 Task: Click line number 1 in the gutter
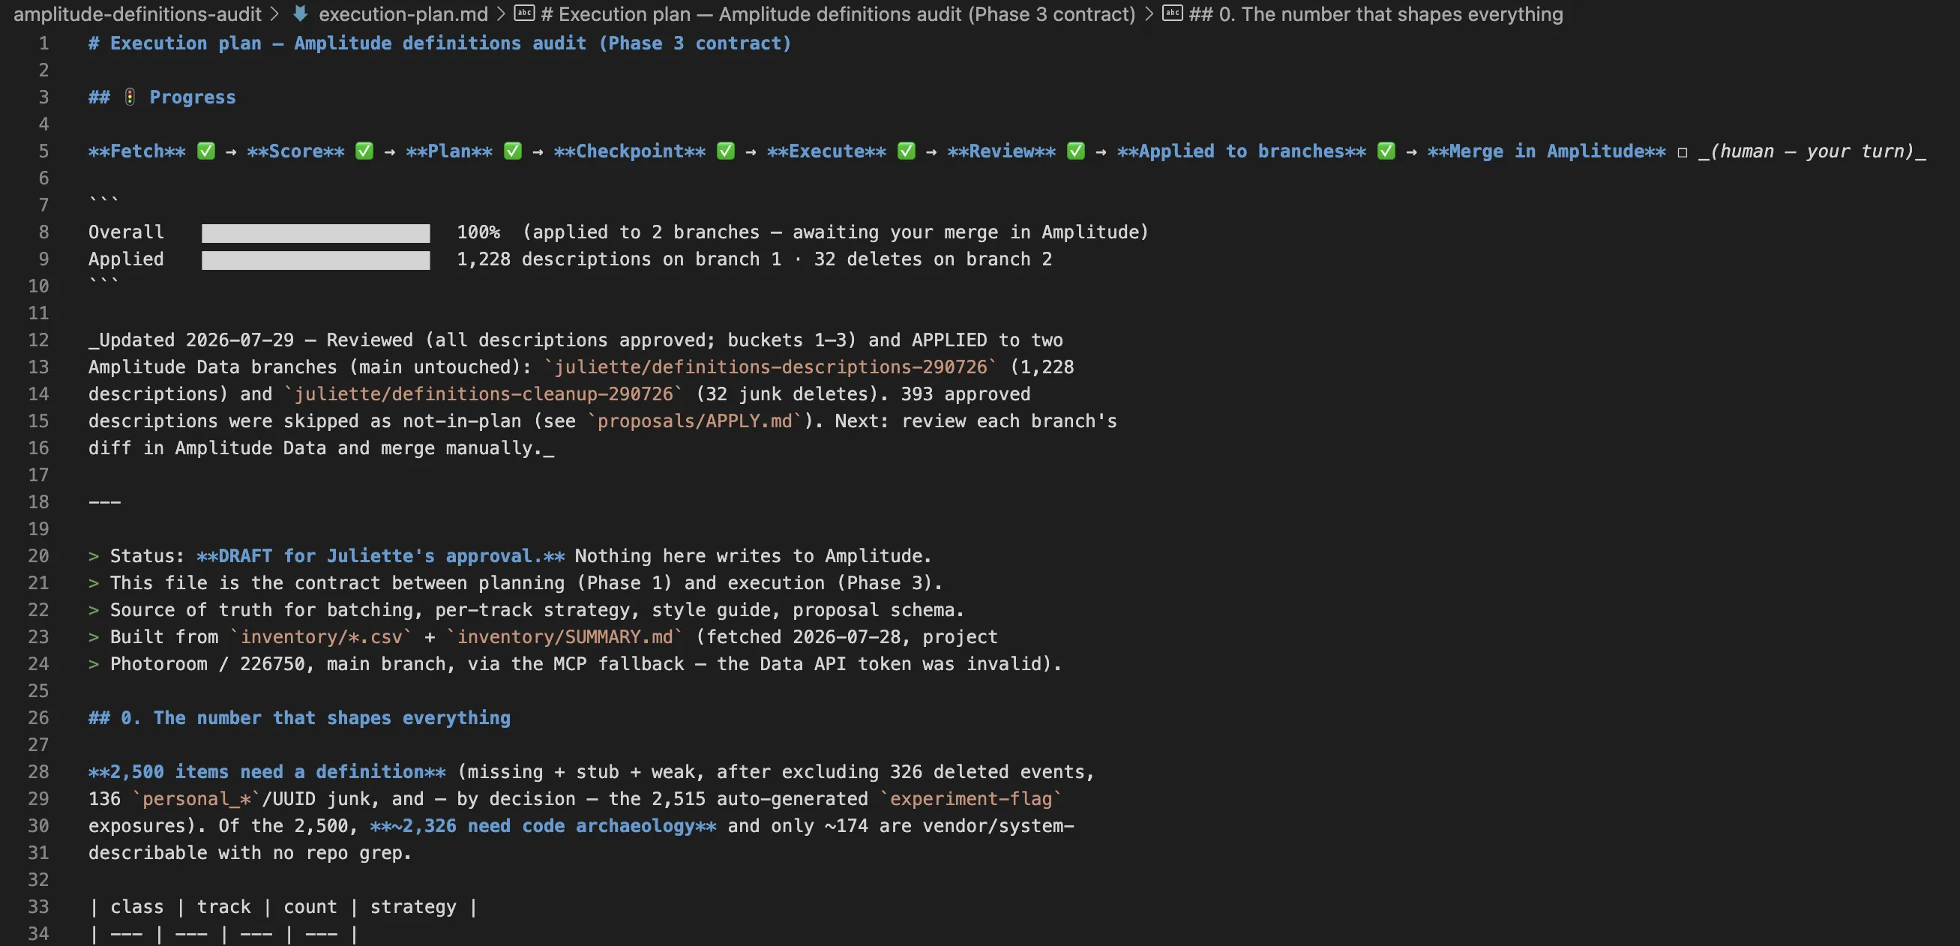[43, 43]
